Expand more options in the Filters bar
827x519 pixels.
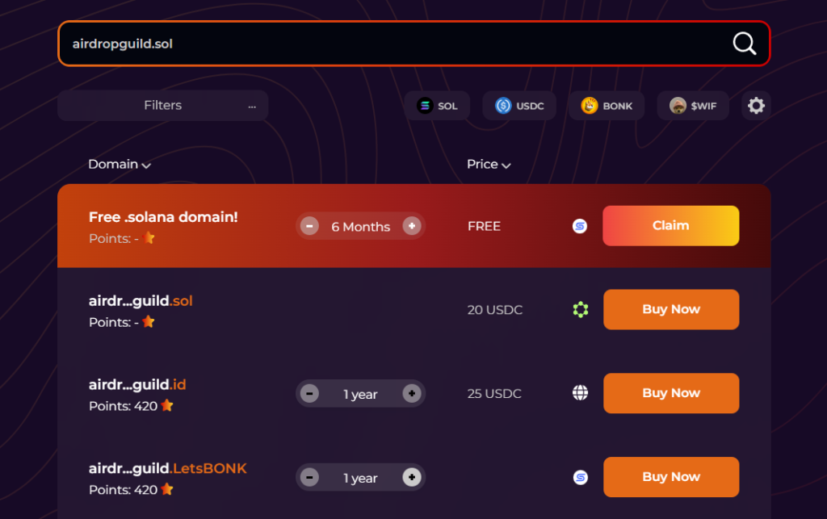(x=251, y=105)
